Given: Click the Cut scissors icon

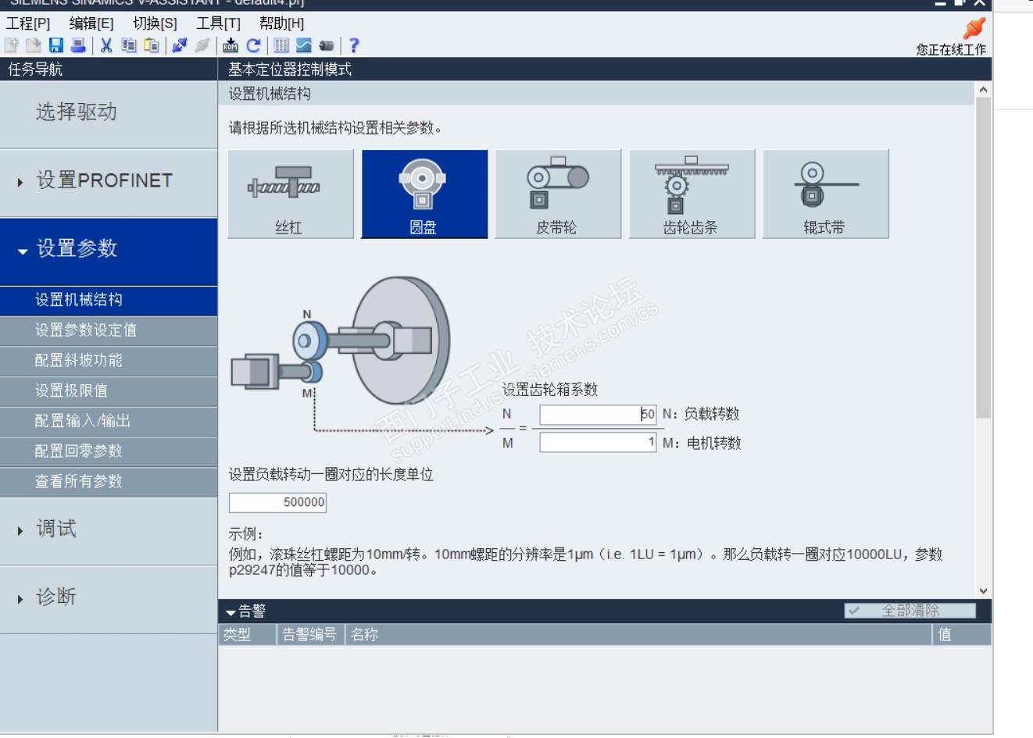Looking at the screenshot, I should pos(106,46).
